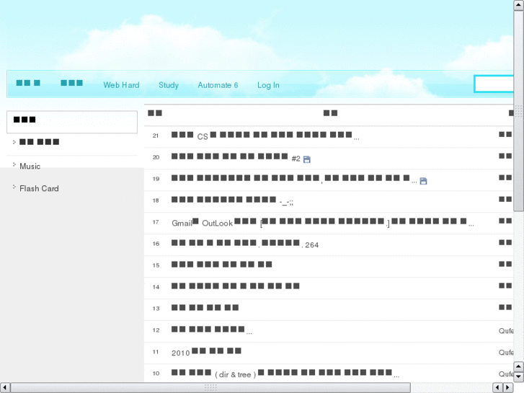Open post 17 about Gmail OutLook
Image resolution: width=524 pixels, height=393 pixels.
(322, 222)
